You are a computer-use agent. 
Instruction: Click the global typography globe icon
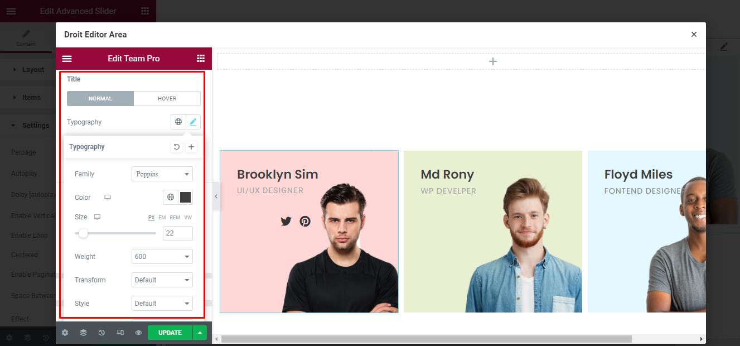click(x=178, y=122)
